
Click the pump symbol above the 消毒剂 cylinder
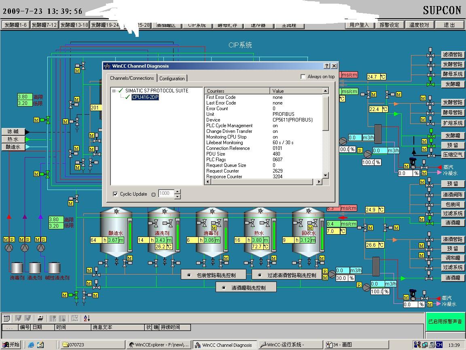pyautogui.click(x=9, y=248)
